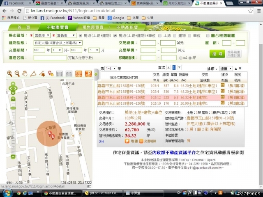
Task: Choose the triangle distance measure tool
Action: (x=33, y=74)
